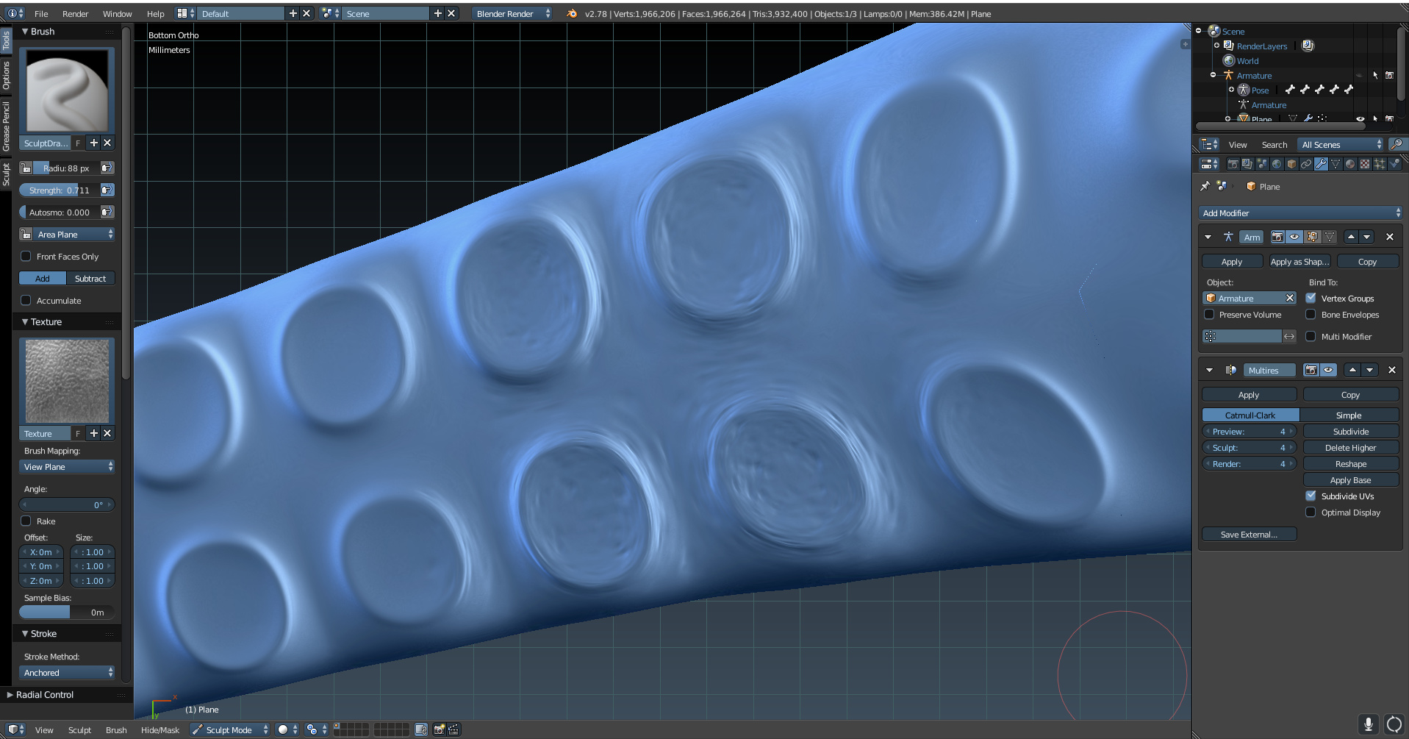Open the Window menu in top bar
Viewport: 1409px width, 739px height.
click(x=117, y=13)
